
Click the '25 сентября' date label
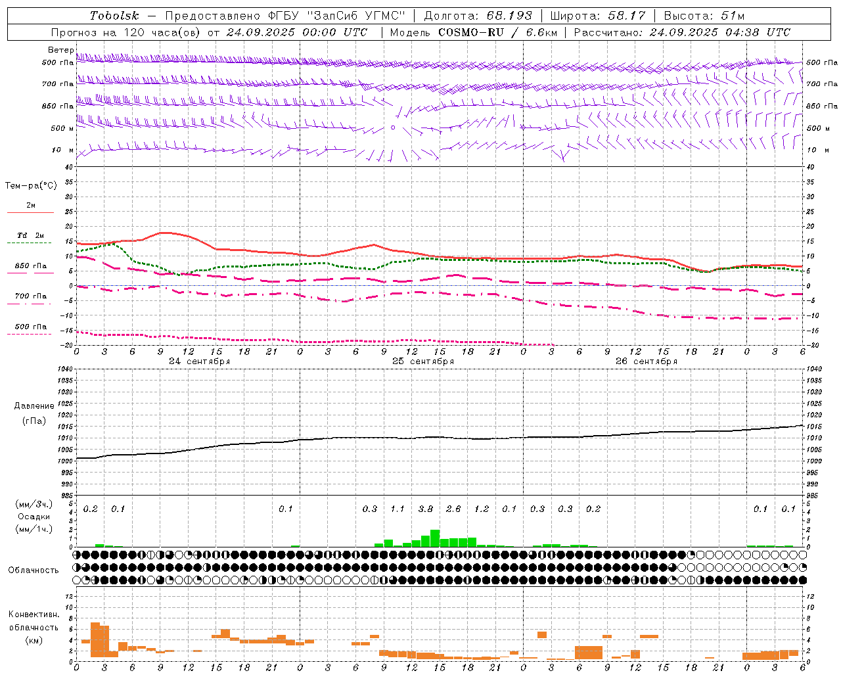[423, 361]
